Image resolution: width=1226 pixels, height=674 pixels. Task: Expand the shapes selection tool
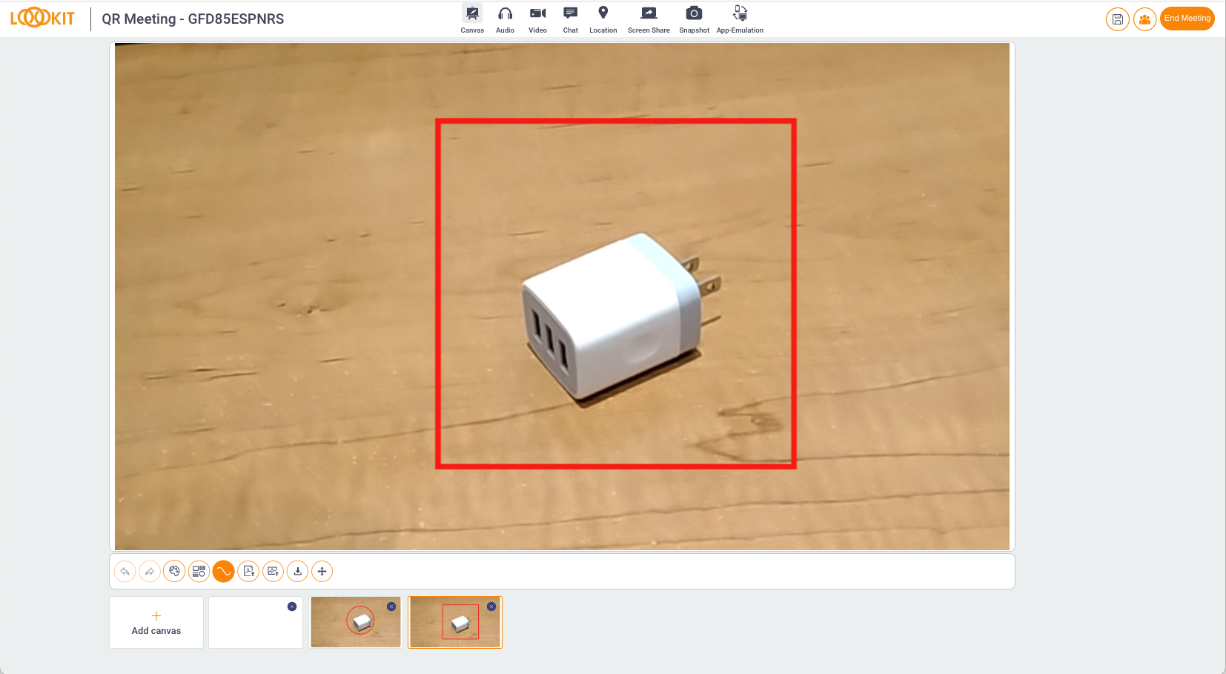coord(199,572)
